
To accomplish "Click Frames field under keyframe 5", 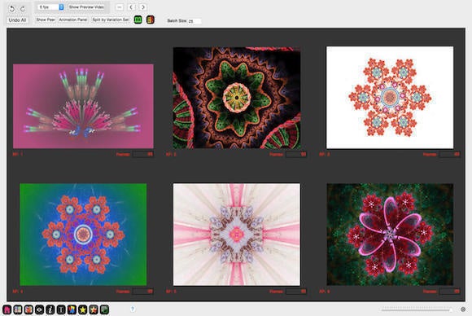I will [x=296, y=292].
